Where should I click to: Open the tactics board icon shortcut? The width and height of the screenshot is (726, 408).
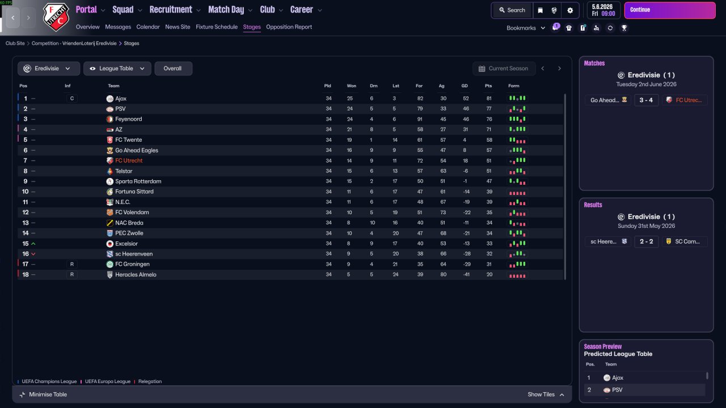coord(583,28)
